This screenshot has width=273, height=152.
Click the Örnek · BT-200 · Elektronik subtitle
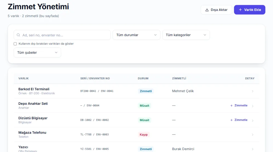tap(37, 93)
